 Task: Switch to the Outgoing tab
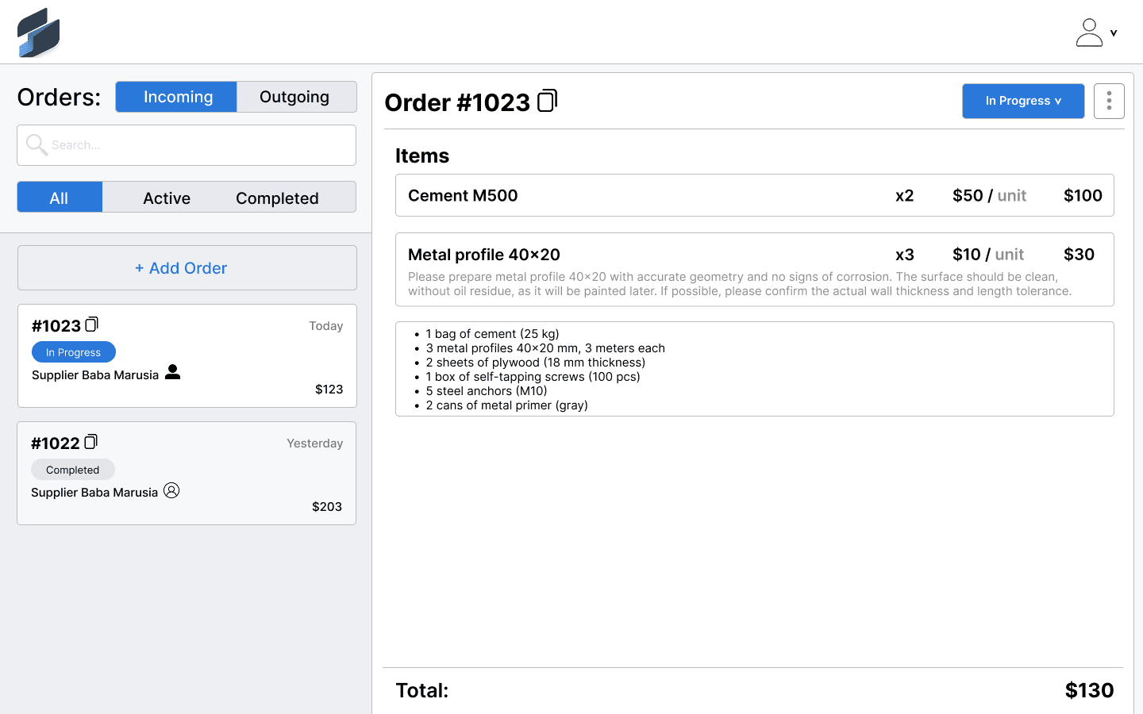(x=296, y=96)
